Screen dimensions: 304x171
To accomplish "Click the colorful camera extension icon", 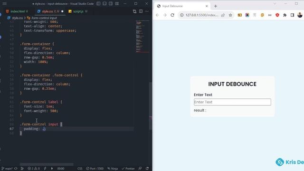I will [247, 15].
